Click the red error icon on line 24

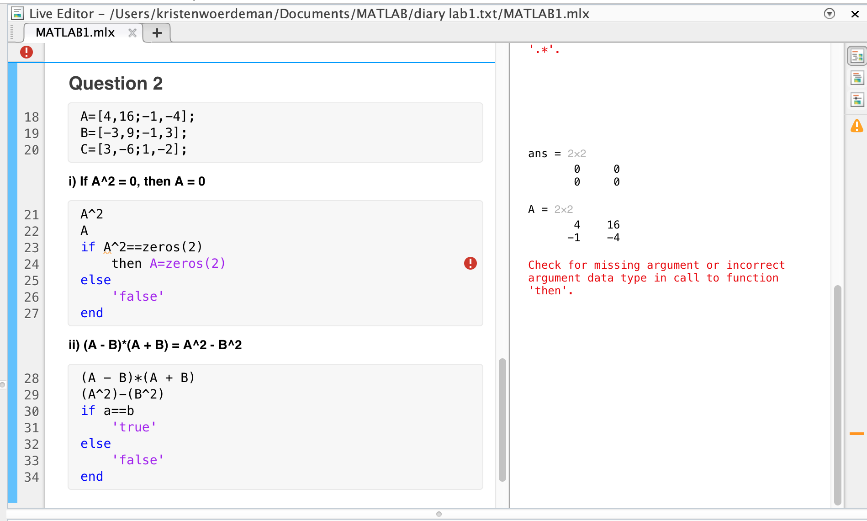[x=471, y=263]
